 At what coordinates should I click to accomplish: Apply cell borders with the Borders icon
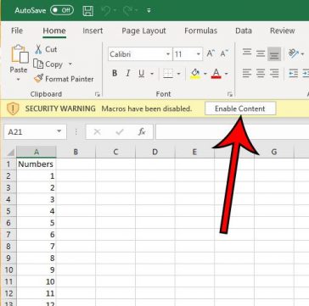pos(168,74)
